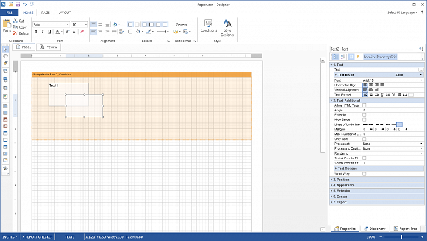Click the Angle value field
The image size is (427, 241).
[393, 110]
